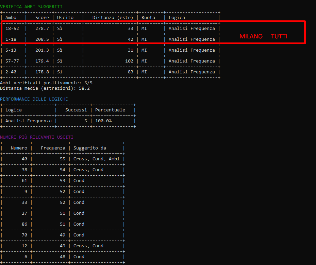Viewport: 316px width, 265px height.
Task: Select ambo 1-18 cell
Action: (11, 39)
